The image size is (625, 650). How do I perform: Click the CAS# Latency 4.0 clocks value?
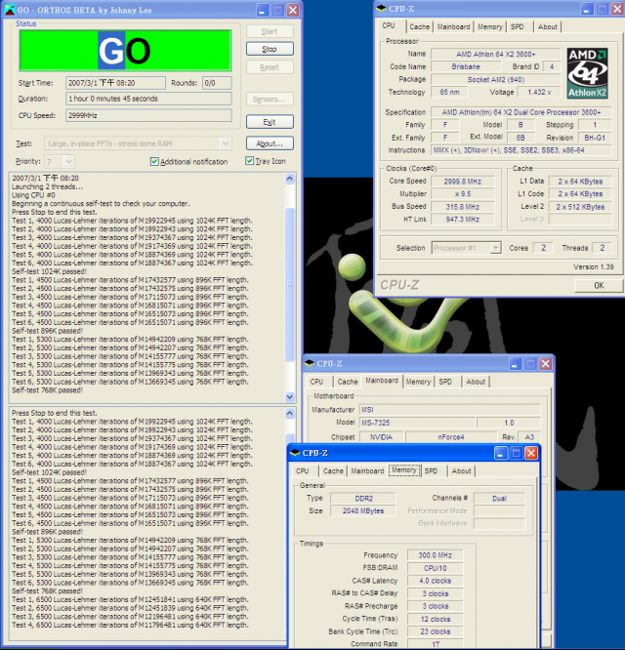(x=435, y=581)
